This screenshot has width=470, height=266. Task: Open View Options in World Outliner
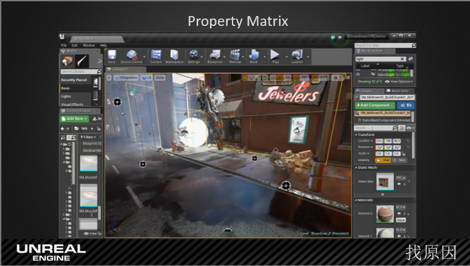(399, 81)
